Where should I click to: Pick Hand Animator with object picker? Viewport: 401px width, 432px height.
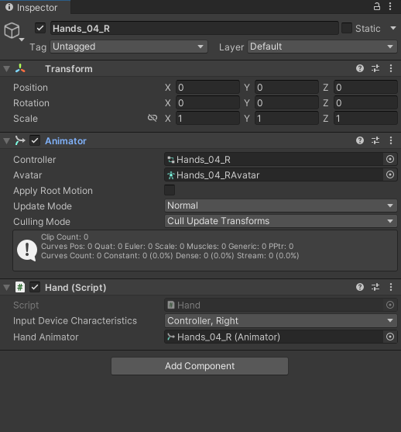[390, 337]
